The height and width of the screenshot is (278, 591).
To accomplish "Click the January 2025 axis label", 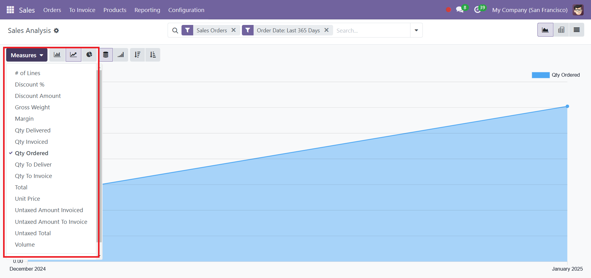I will coord(567,269).
